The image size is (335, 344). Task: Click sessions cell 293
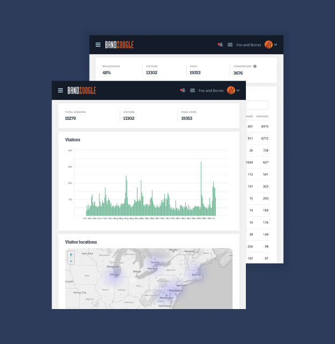(266, 198)
